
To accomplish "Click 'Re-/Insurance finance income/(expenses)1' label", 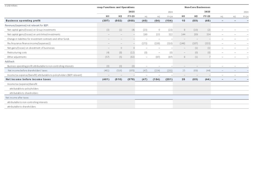I will point(29,43).
